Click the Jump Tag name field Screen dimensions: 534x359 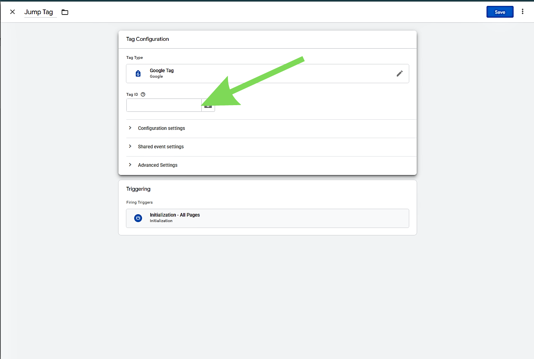pyautogui.click(x=38, y=12)
